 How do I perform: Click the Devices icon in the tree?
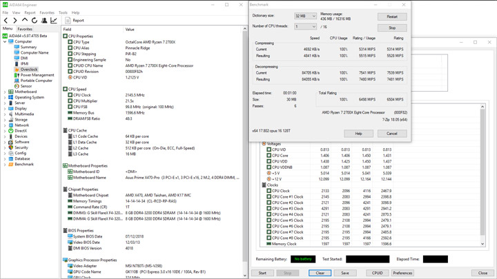tap(11, 136)
